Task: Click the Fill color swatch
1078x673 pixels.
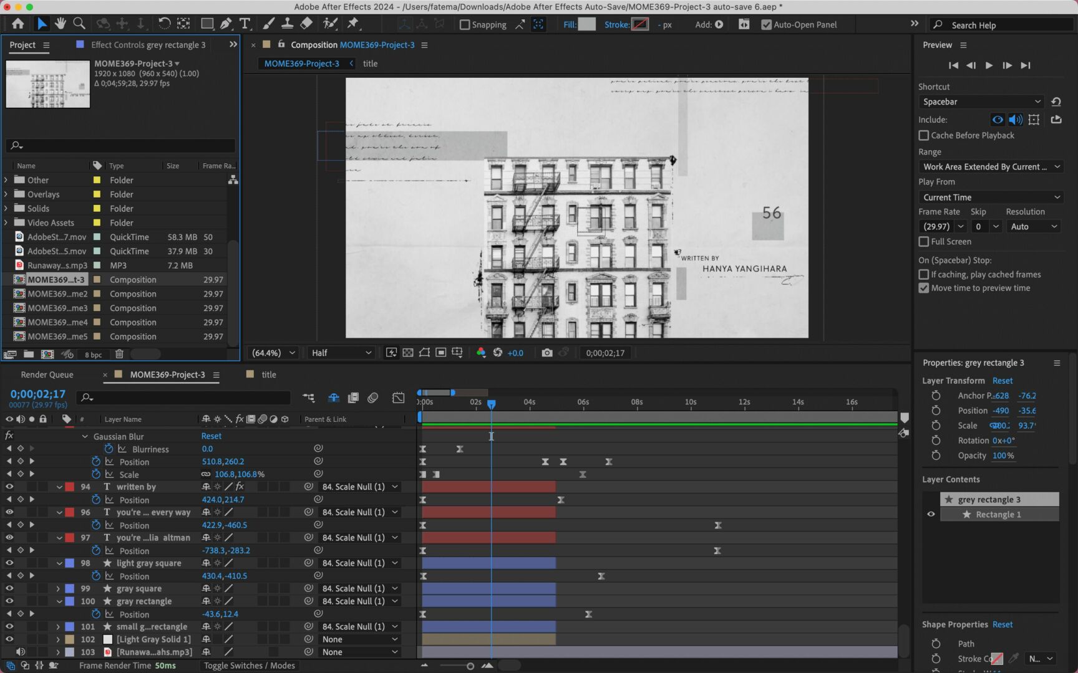Action: (586, 24)
